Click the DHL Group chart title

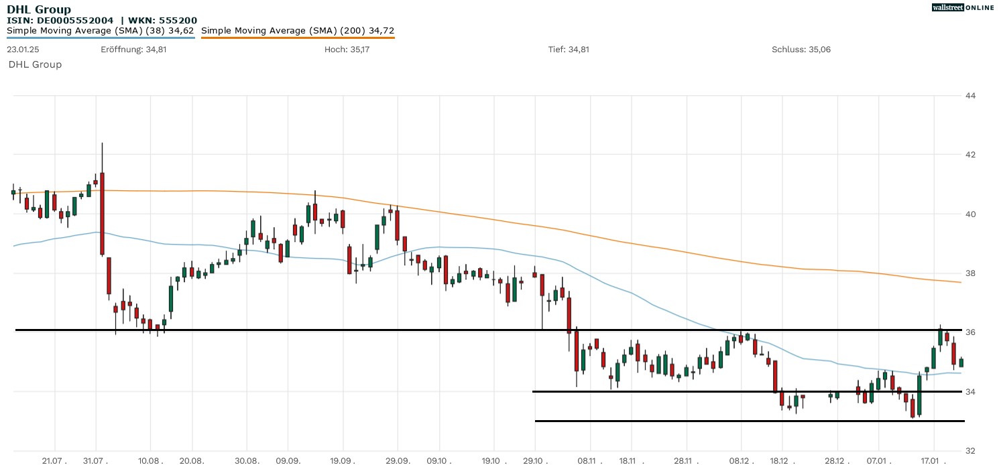click(x=39, y=9)
